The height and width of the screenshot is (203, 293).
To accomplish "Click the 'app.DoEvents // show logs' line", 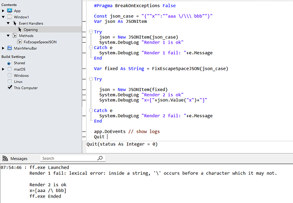I will (x=127, y=132).
